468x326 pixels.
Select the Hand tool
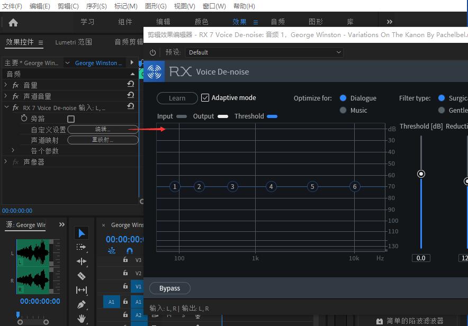click(x=82, y=319)
